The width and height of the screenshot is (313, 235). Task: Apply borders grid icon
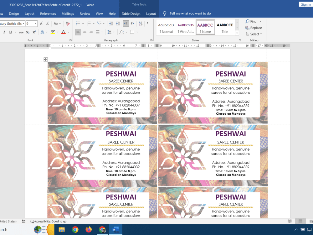point(132,32)
